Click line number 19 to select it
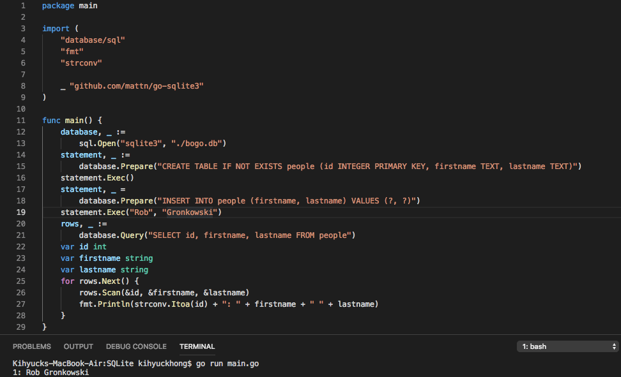621x377 pixels. tap(21, 212)
